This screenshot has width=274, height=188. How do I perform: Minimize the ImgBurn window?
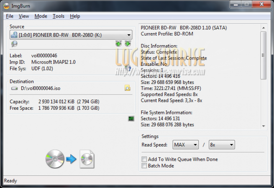(236, 4)
